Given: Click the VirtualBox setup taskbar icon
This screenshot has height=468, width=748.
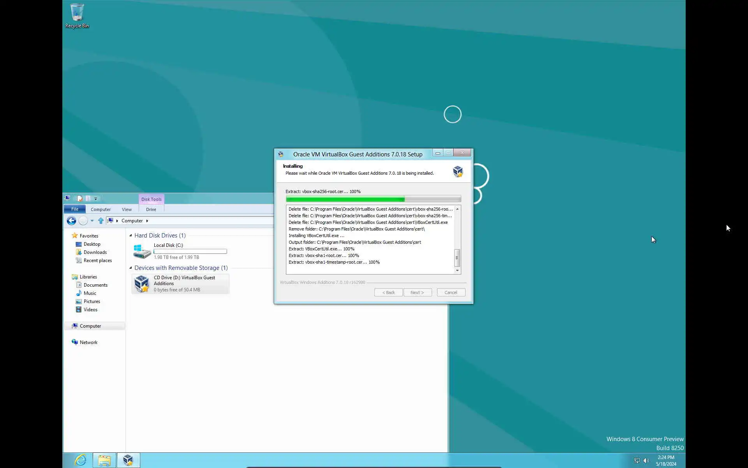Looking at the screenshot, I should coord(128,460).
